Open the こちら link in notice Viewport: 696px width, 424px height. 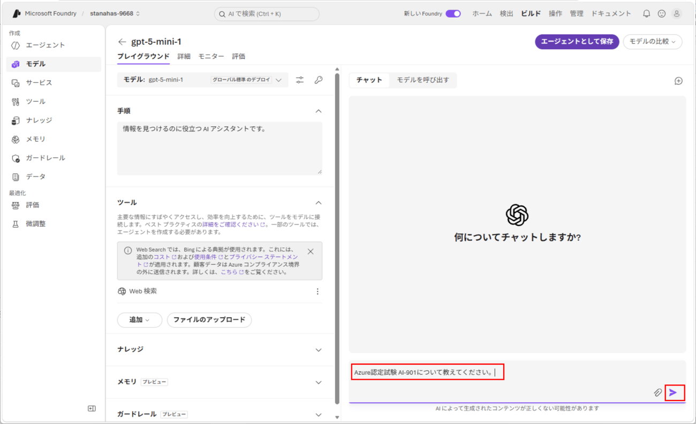point(232,272)
